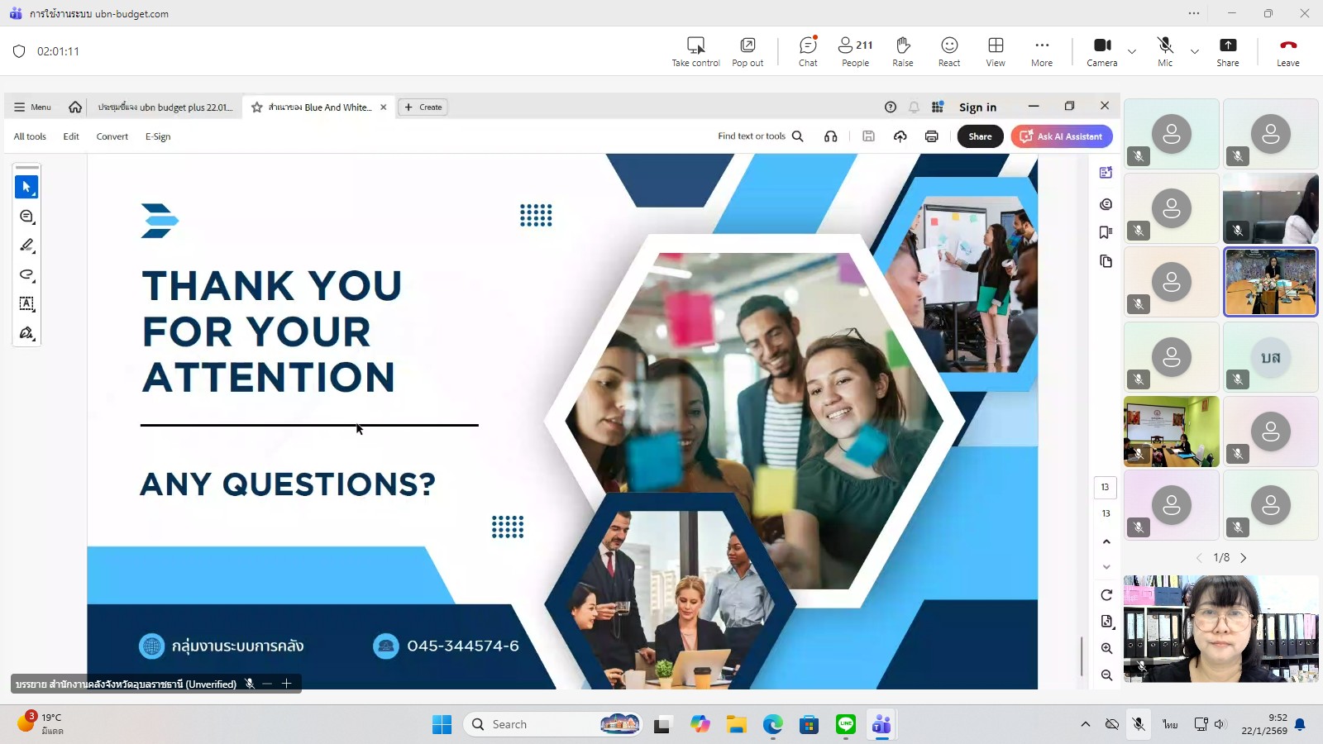Expand the Mic options dropdown arrow
Viewport: 1323px width, 744px height.
[x=1195, y=51]
